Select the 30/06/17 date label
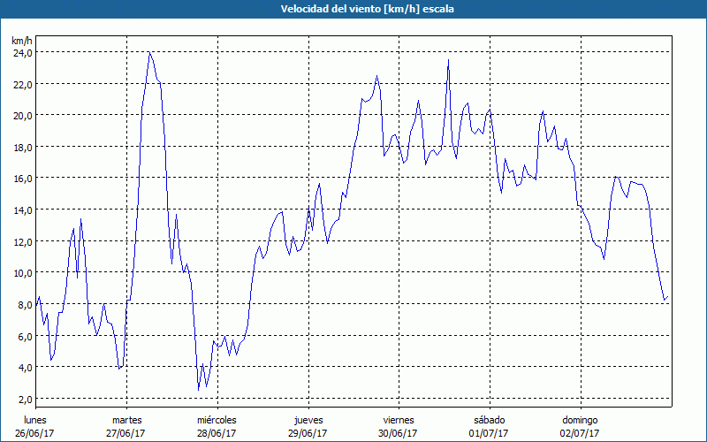 tap(399, 433)
